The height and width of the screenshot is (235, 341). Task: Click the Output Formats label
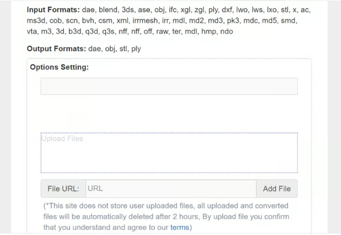(x=56, y=49)
